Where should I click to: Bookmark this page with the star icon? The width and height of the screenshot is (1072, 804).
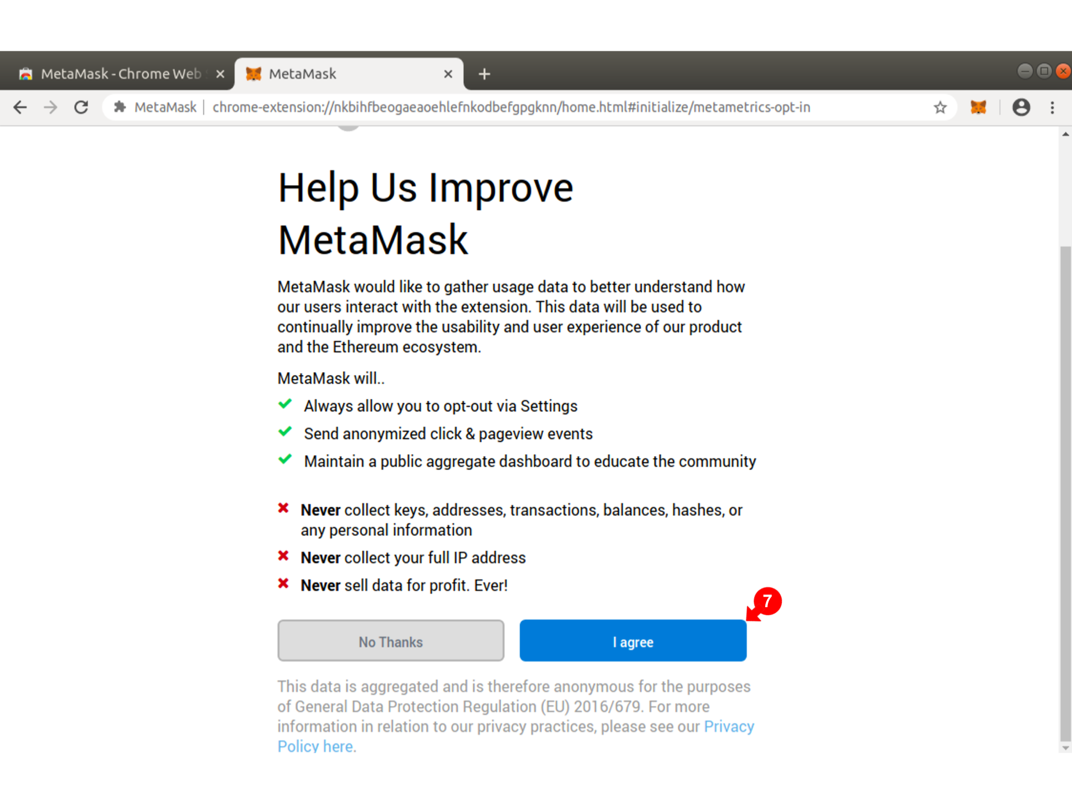[x=940, y=107]
